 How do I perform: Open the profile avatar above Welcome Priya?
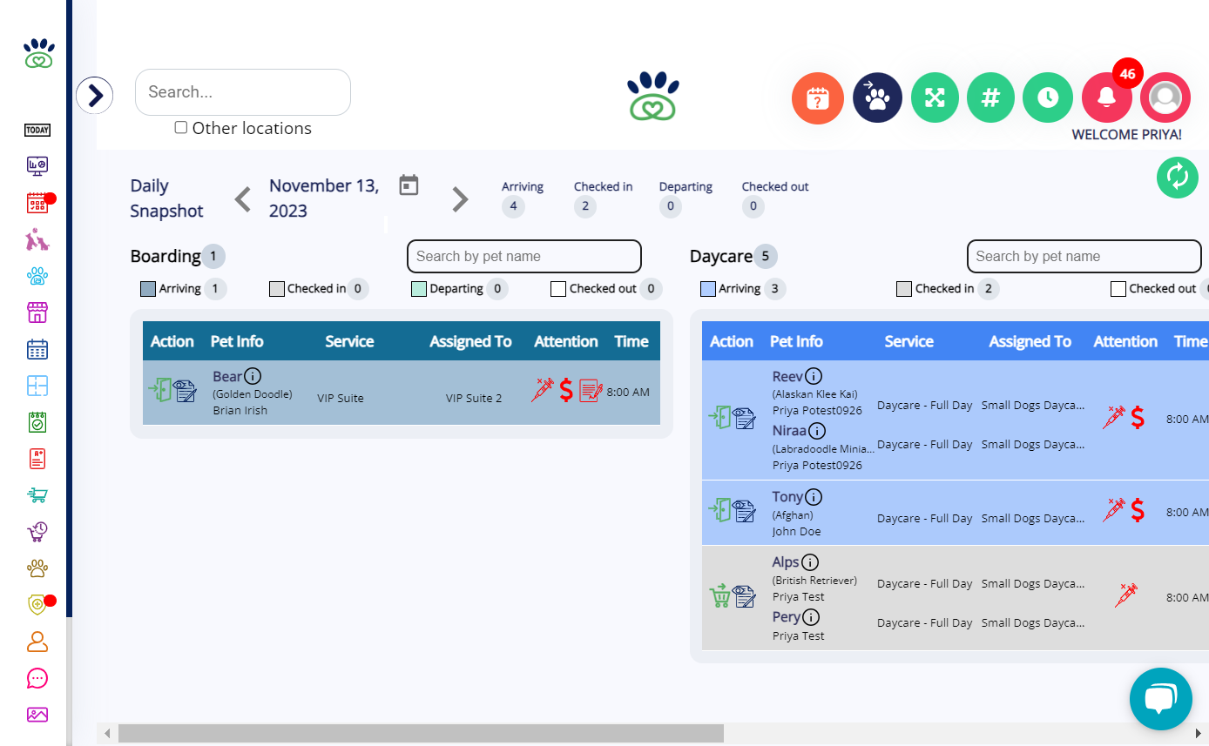tap(1165, 97)
